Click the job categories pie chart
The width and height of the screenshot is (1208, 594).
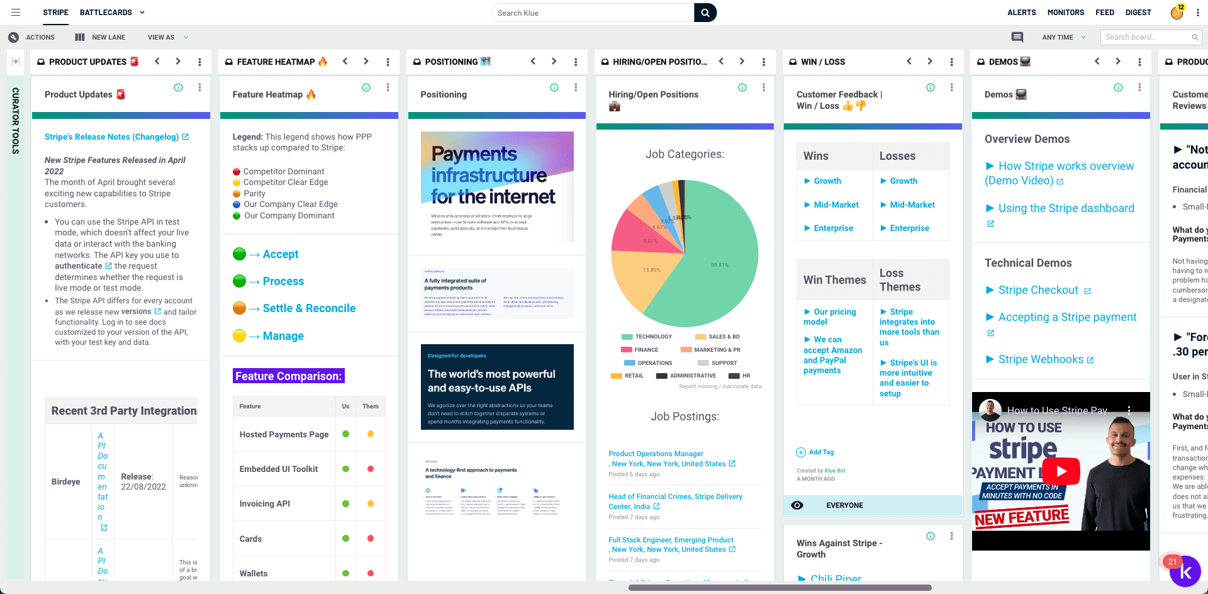coord(685,253)
